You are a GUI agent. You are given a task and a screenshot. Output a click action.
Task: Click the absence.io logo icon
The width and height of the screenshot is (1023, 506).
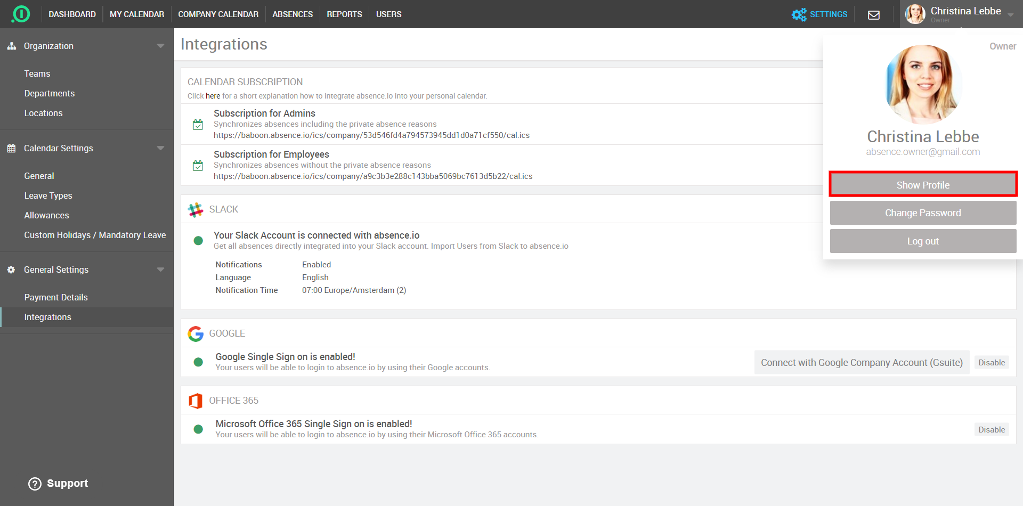[x=21, y=14]
